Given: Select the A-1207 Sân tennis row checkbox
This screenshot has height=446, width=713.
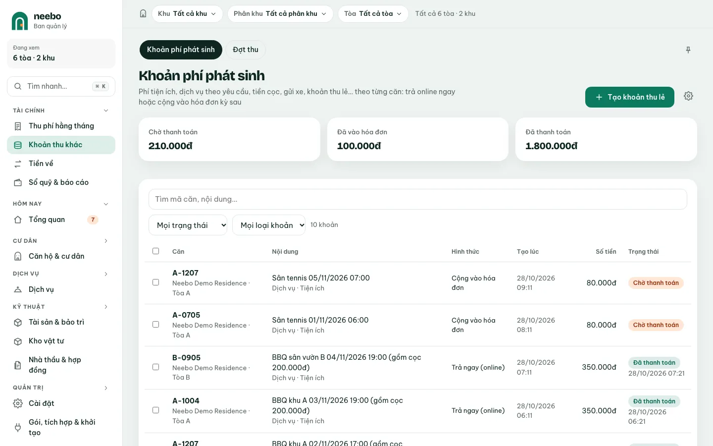Looking at the screenshot, I should click(156, 282).
